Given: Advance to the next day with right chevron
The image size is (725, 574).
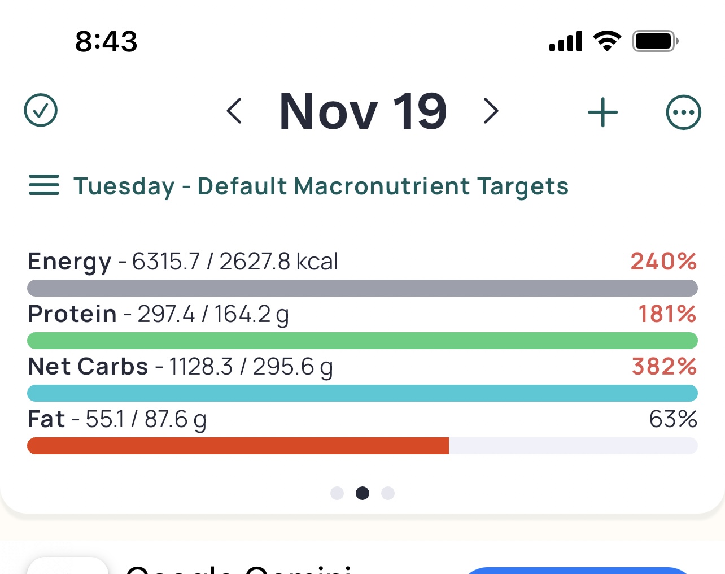Looking at the screenshot, I should pos(491,111).
